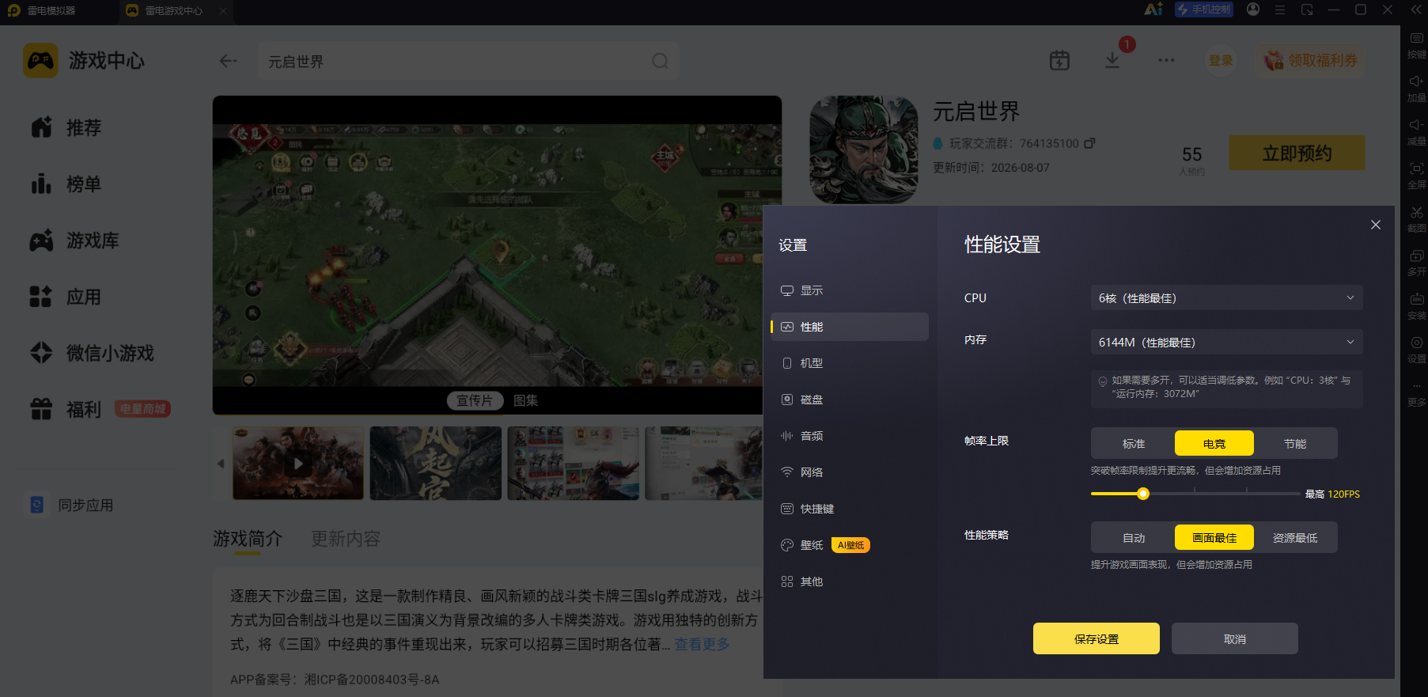Click the 保存设置 button
Image resolution: width=1428 pixels, height=697 pixels.
coord(1097,638)
